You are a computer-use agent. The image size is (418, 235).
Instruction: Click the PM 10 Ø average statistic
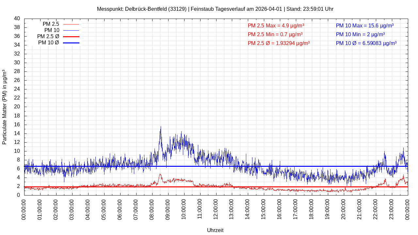pyautogui.click(x=366, y=43)
